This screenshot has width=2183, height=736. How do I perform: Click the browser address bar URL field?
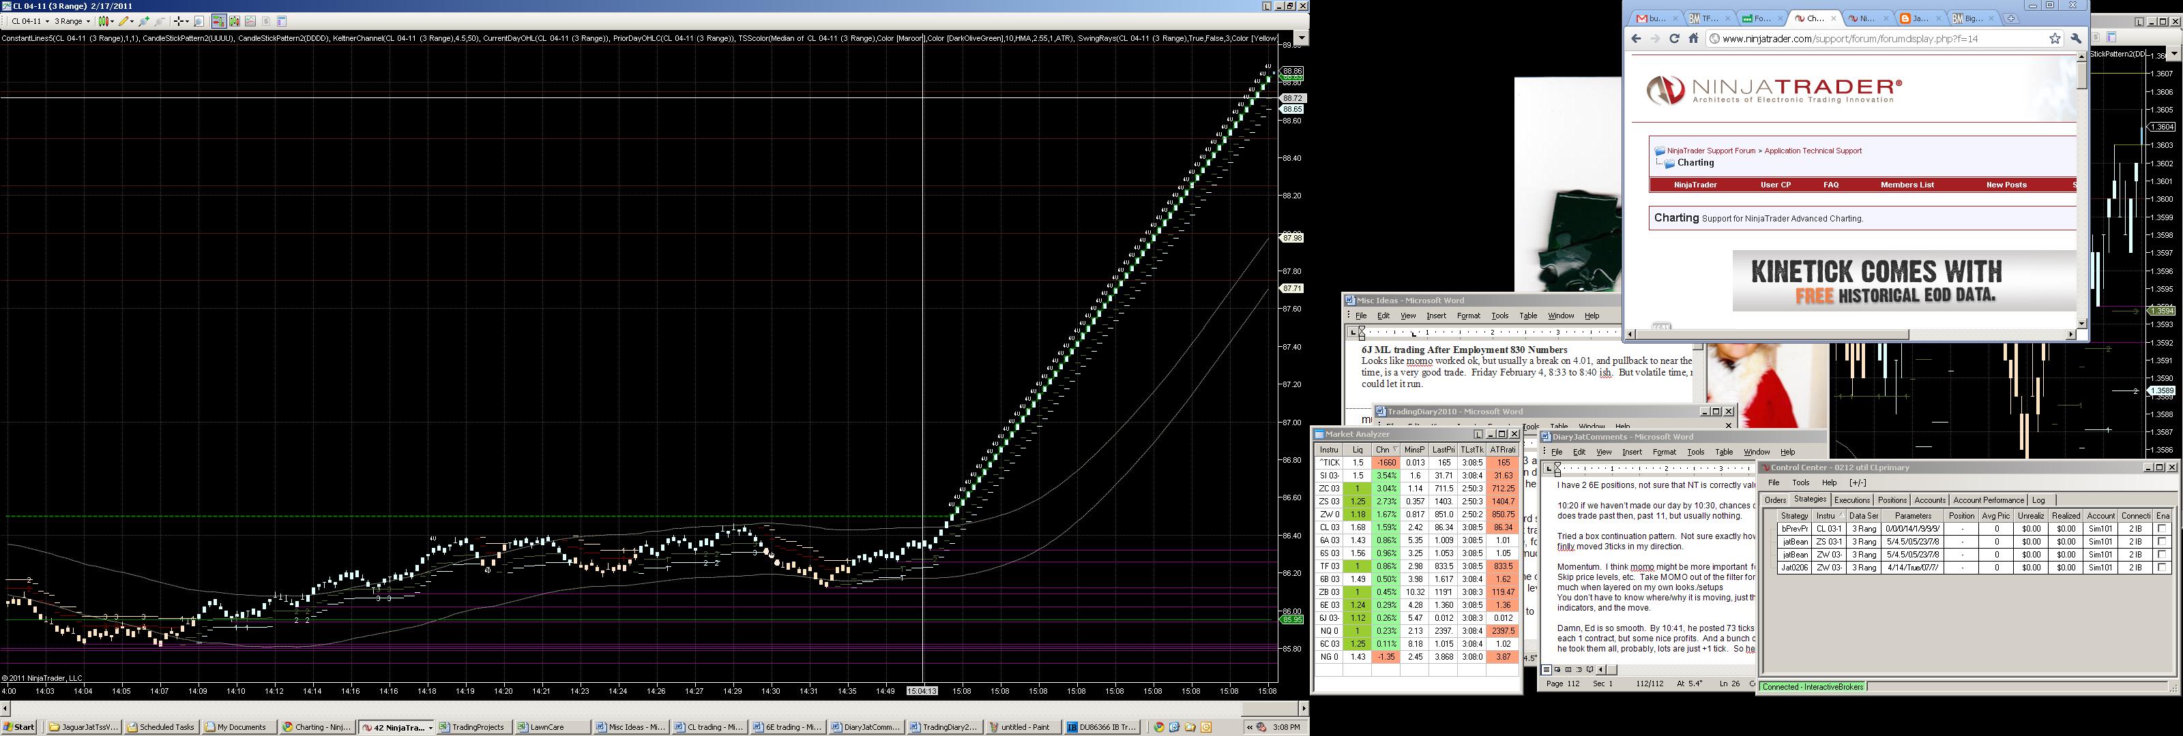(1864, 39)
